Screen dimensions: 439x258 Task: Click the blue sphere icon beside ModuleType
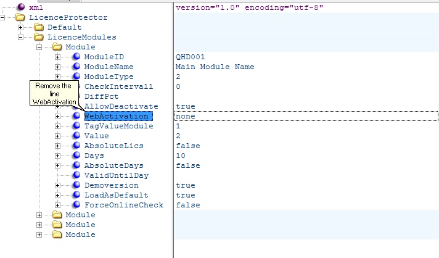(x=76, y=76)
